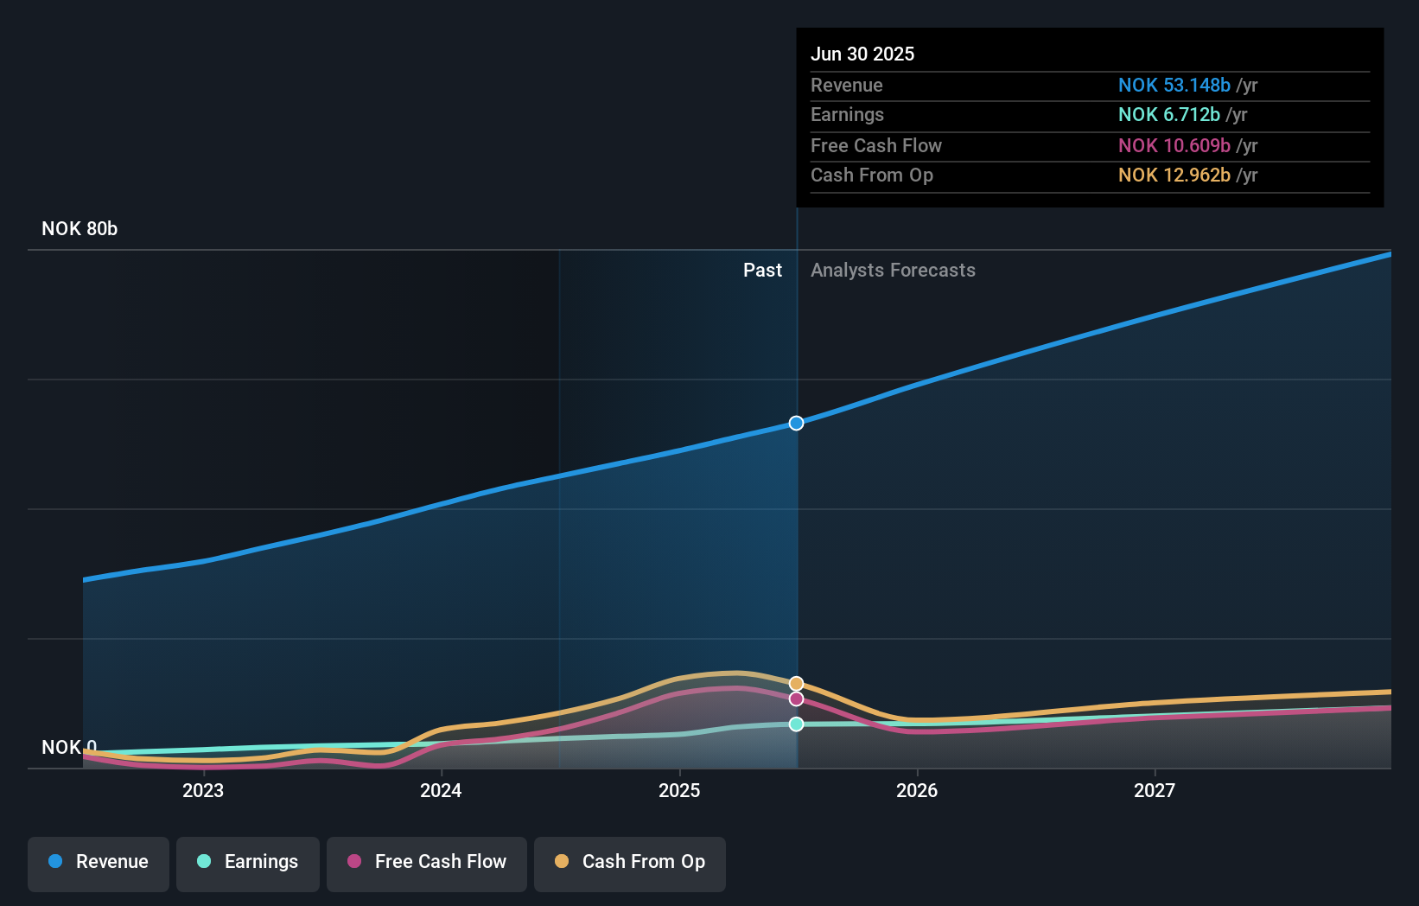The image size is (1419, 906).
Task: Click the pink Free Cash Flow data point
Action: [796, 699]
